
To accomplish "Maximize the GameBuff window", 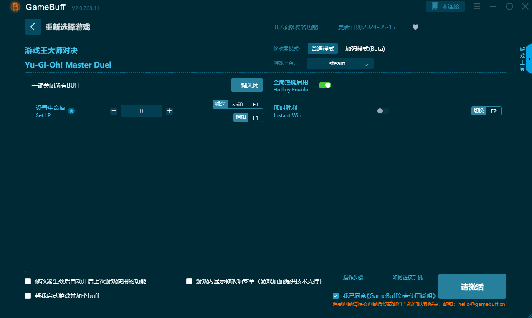I will click(509, 6).
